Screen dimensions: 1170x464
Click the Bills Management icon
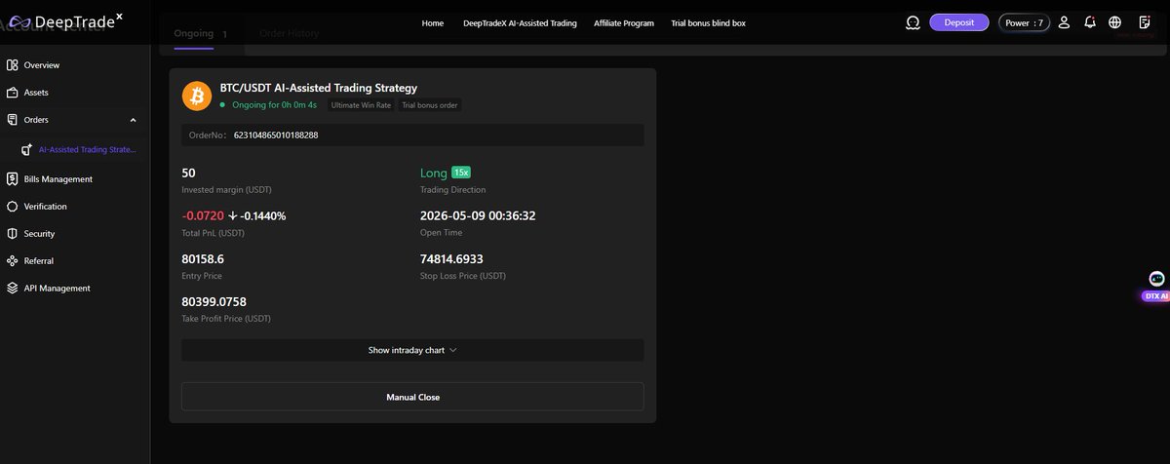[12, 179]
